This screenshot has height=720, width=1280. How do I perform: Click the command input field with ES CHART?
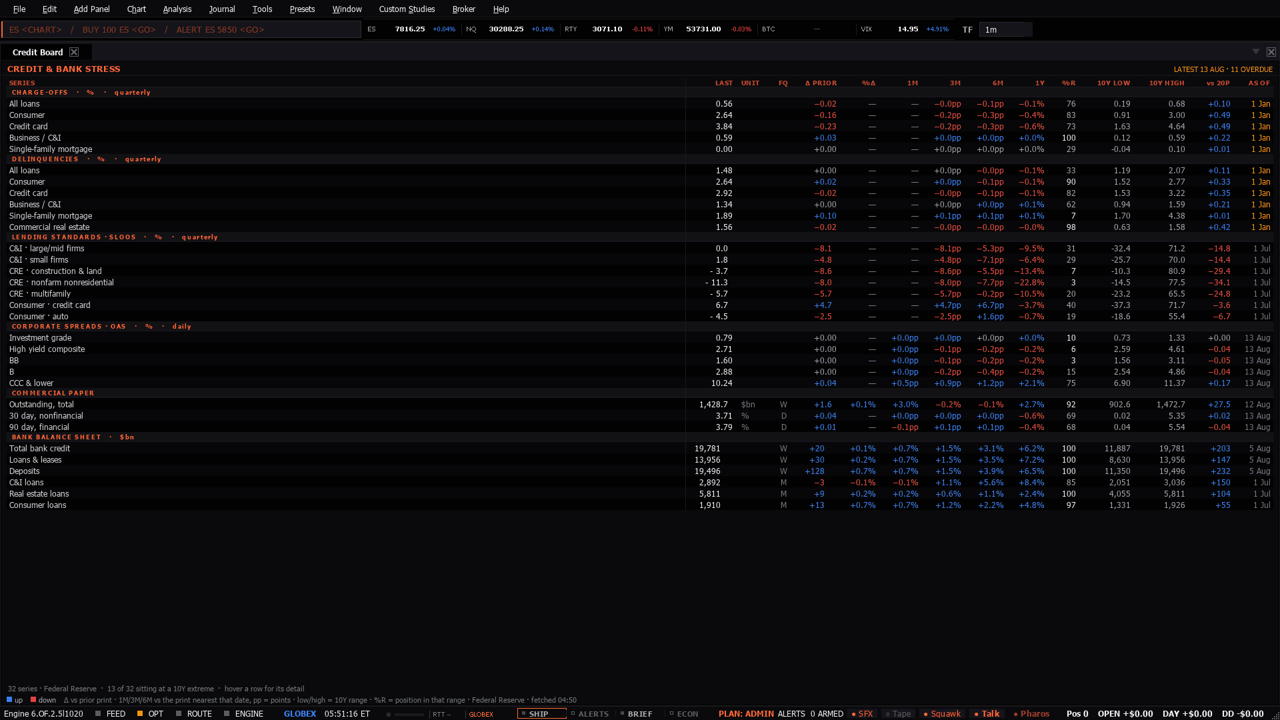[181, 29]
